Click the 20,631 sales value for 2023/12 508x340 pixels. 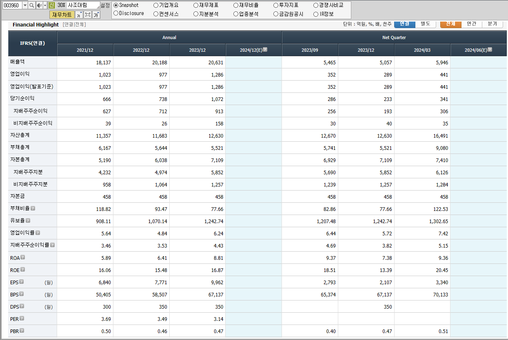[x=216, y=63]
